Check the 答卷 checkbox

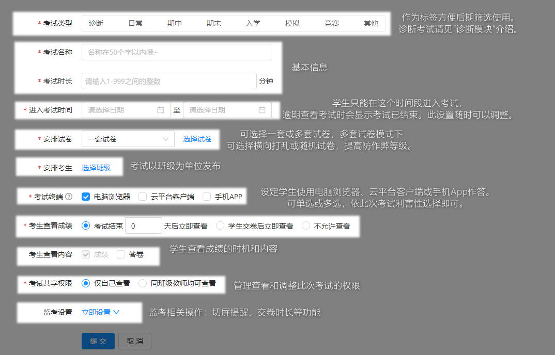pyautogui.click(x=121, y=254)
